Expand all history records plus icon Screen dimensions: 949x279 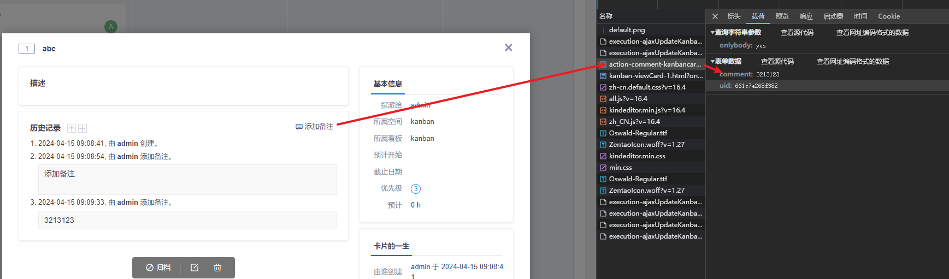click(x=82, y=128)
